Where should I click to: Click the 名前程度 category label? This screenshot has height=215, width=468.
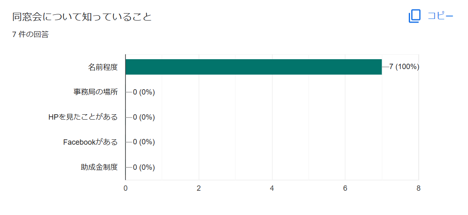[103, 67]
